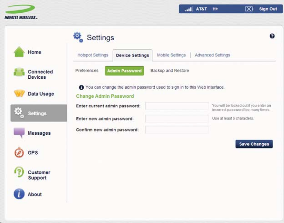This screenshot has height=223, width=284.
Task: Go to Data Usage label
Action: (41, 94)
